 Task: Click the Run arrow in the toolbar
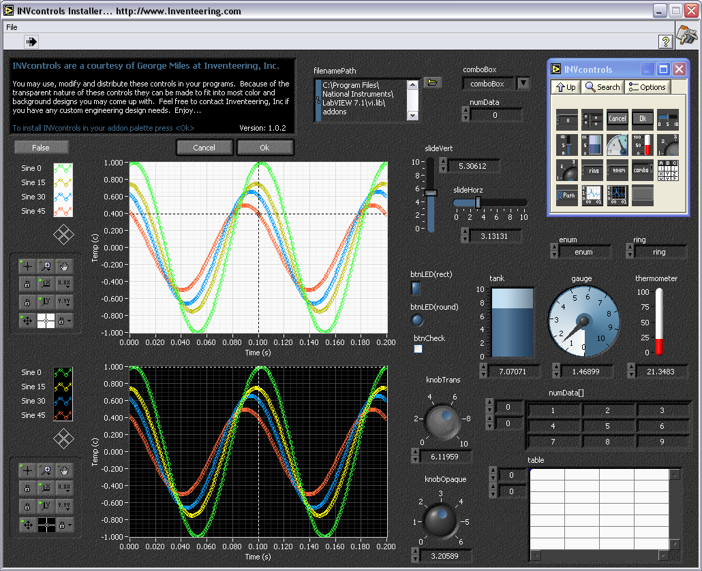31,42
